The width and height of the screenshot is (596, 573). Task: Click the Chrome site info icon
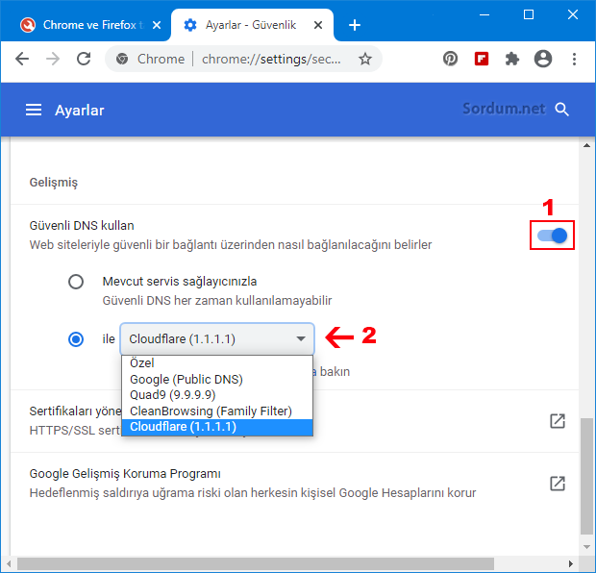[122, 59]
